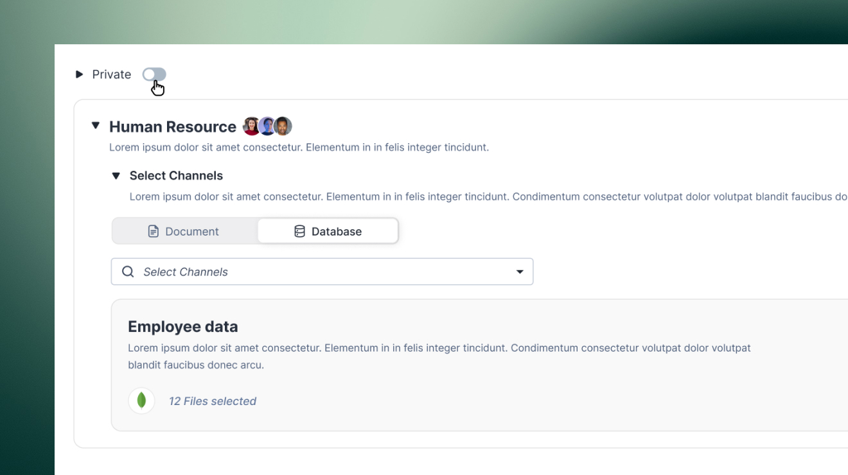The image size is (848, 475).
Task: Switch to the Document tab
Action: 185,231
